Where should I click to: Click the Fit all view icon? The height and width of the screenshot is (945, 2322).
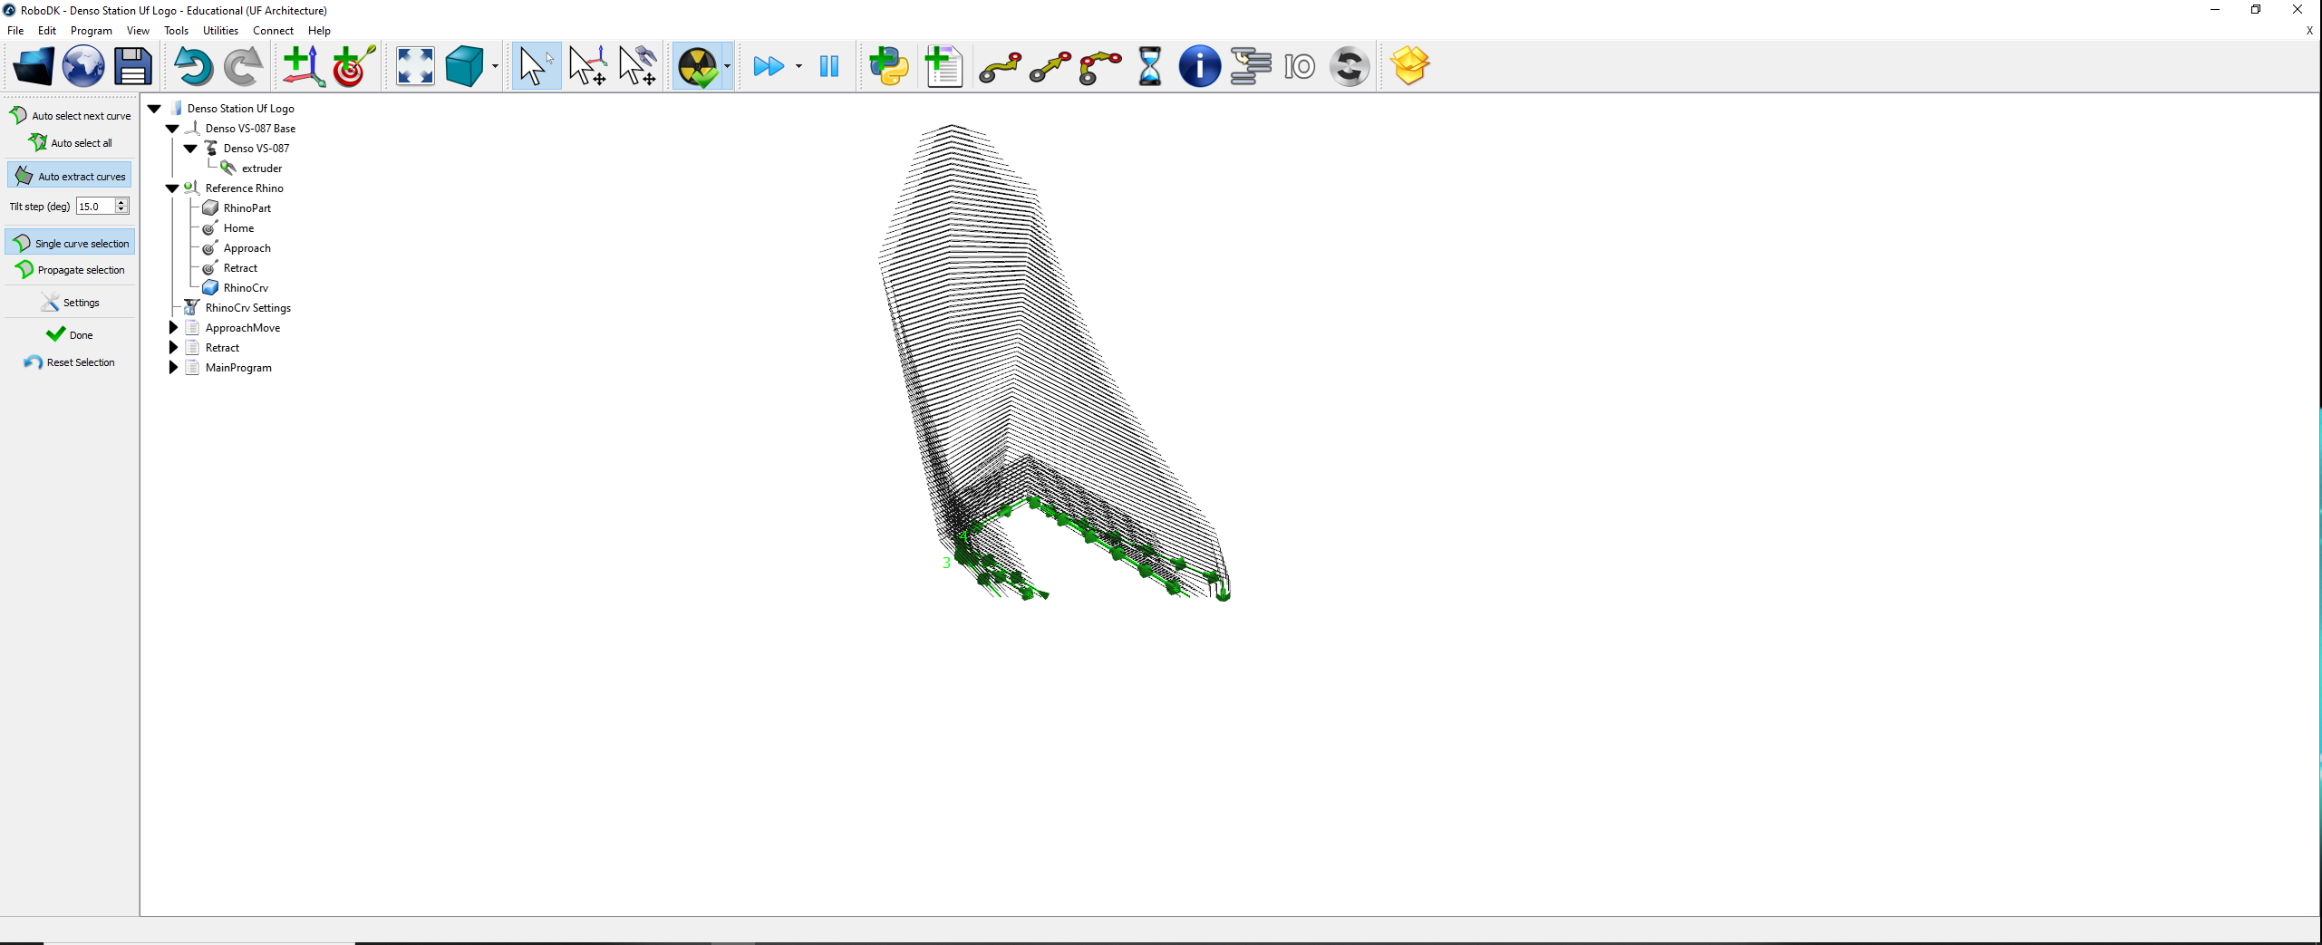tap(415, 67)
